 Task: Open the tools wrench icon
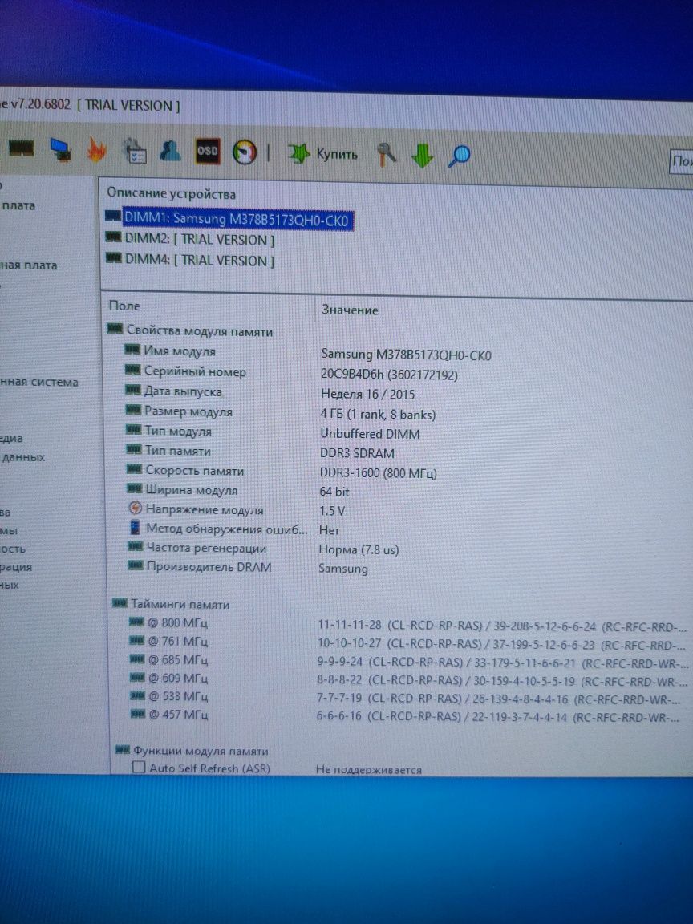point(386,155)
